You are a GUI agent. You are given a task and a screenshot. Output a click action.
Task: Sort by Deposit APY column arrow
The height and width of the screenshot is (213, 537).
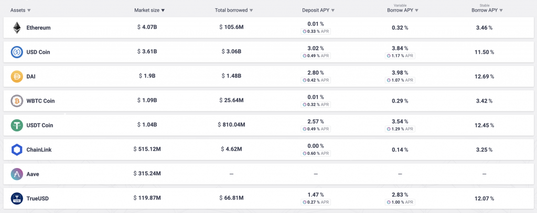tap(333, 10)
